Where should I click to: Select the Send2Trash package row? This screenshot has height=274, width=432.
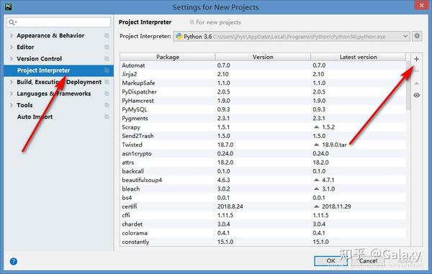coord(263,136)
